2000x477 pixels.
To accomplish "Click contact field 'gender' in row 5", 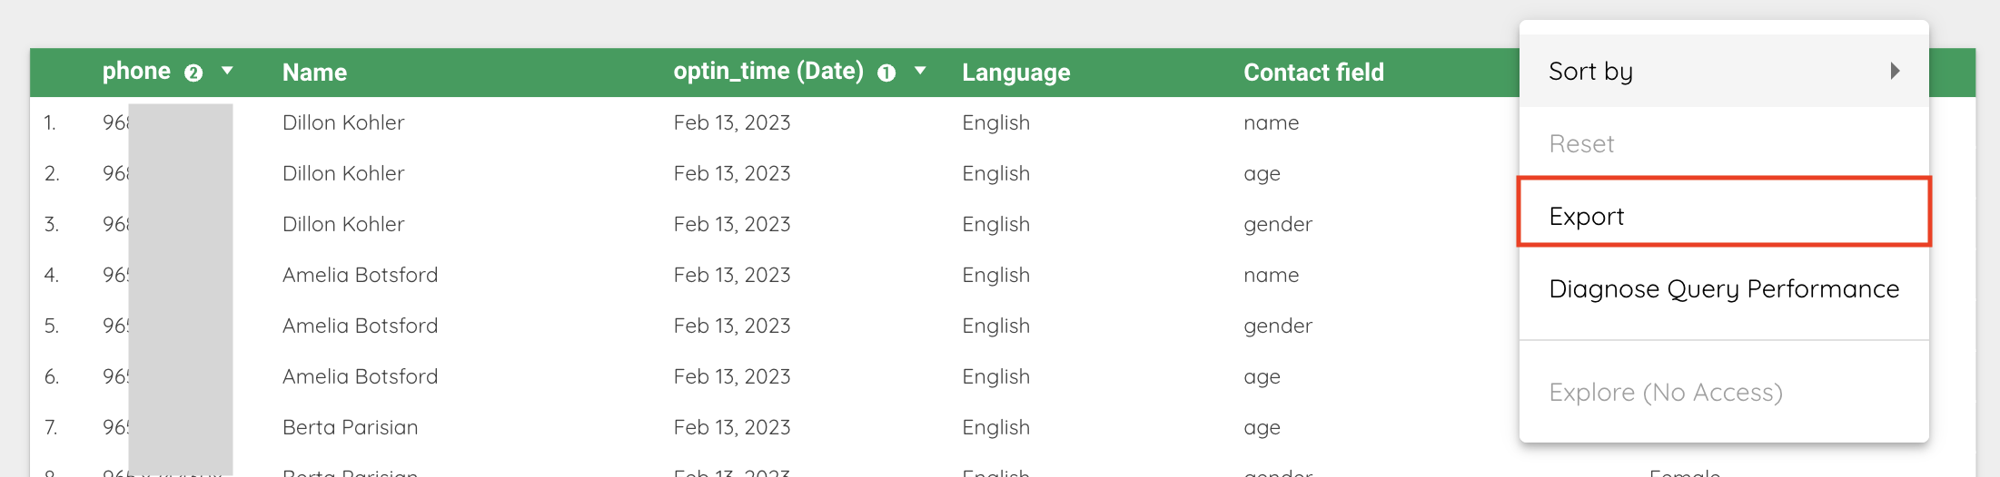I will tap(1277, 326).
